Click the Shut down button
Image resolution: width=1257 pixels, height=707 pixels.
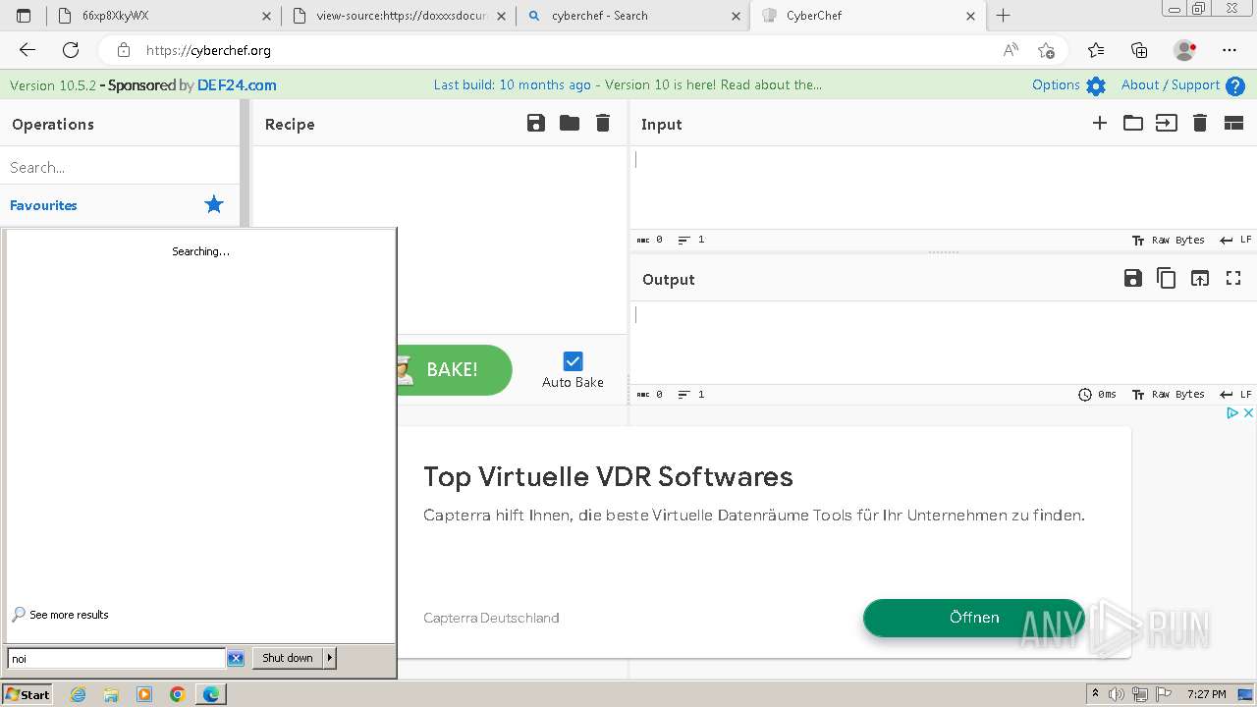(x=288, y=658)
